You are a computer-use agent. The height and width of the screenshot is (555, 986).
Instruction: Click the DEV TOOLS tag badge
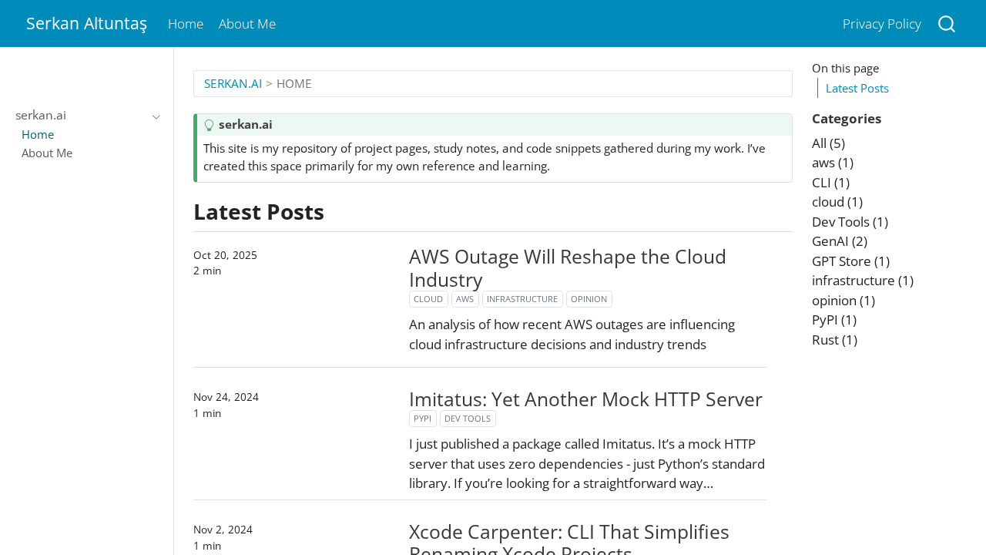(468, 419)
